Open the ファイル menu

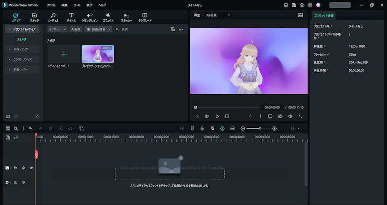click(x=51, y=5)
